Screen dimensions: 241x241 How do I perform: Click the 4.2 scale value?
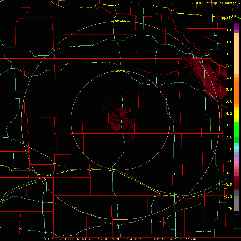pyautogui.click(x=229, y=114)
